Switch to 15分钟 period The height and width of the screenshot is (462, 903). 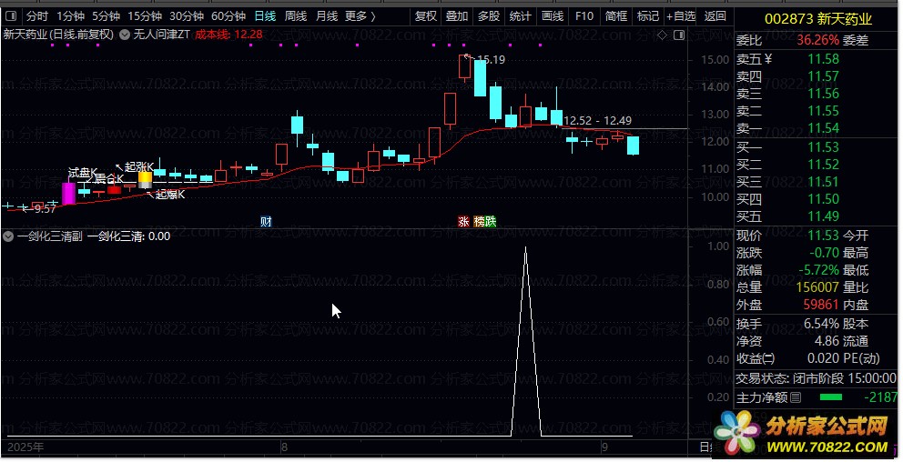pos(145,16)
